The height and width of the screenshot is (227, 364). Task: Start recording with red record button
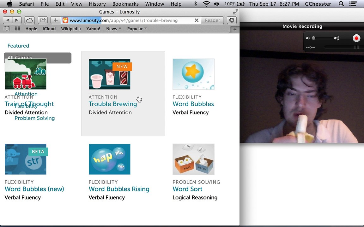(x=356, y=38)
